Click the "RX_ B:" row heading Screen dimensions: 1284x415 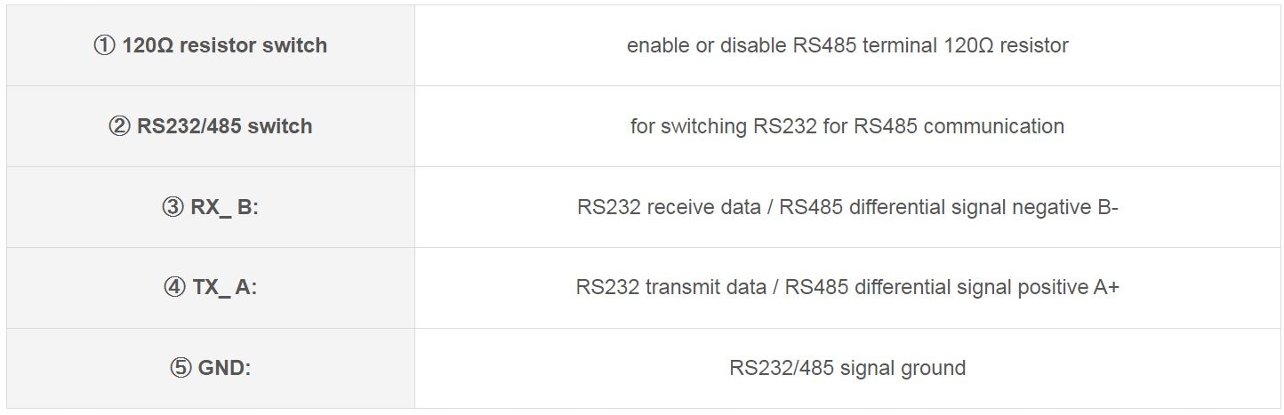[224, 207]
